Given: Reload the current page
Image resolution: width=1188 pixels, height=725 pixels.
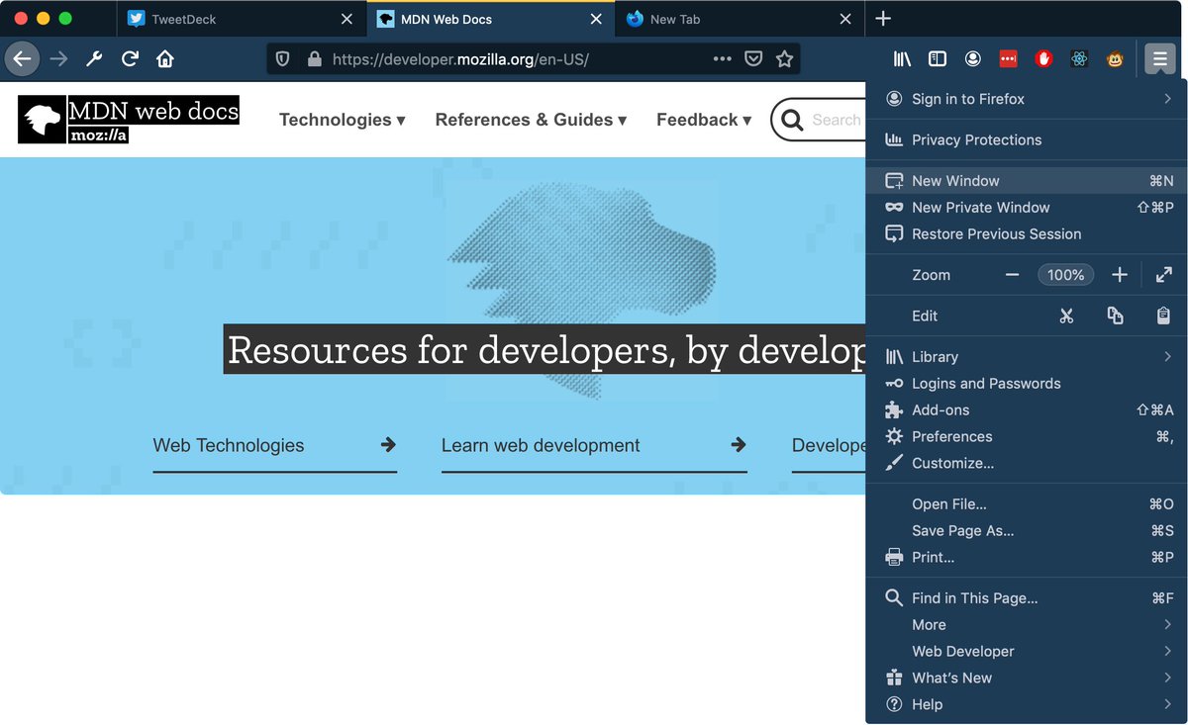Looking at the screenshot, I should (130, 59).
